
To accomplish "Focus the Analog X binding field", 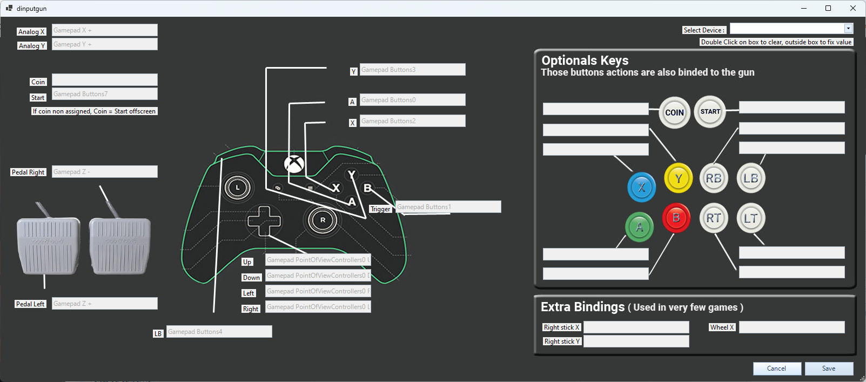I will (105, 30).
